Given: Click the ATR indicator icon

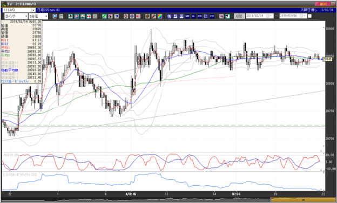Looking at the screenshot, I should pyautogui.click(x=200, y=16).
